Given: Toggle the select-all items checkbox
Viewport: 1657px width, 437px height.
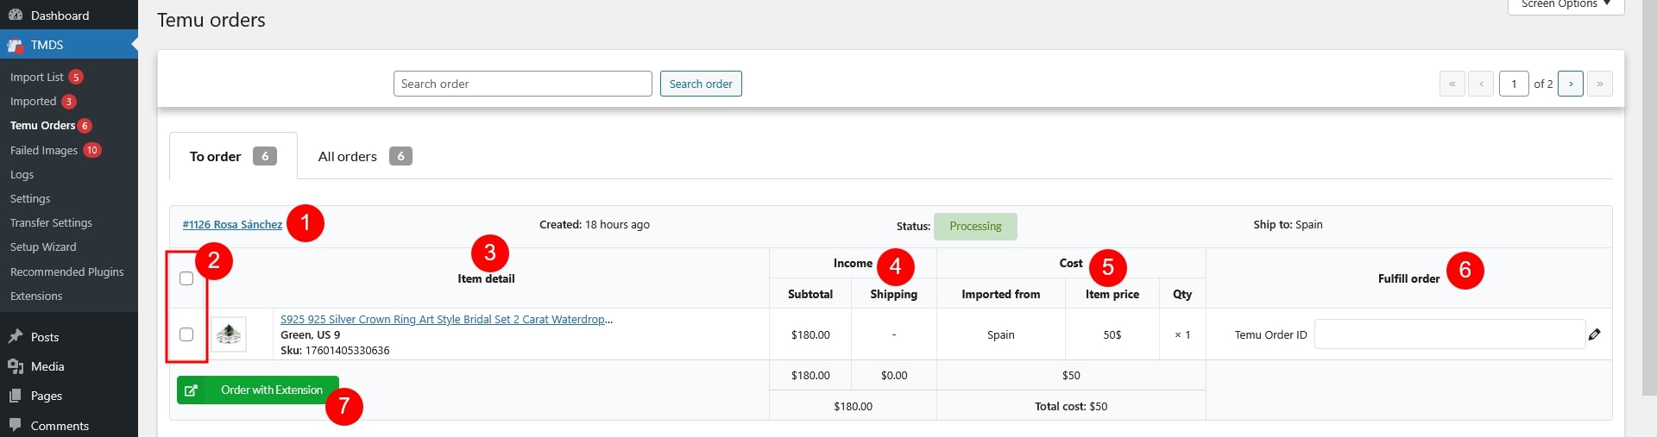Looking at the screenshot, I should (x=186, y=278).
